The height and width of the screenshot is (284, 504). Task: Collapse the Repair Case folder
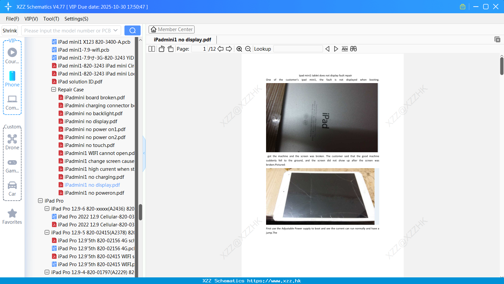pos(54,89)
